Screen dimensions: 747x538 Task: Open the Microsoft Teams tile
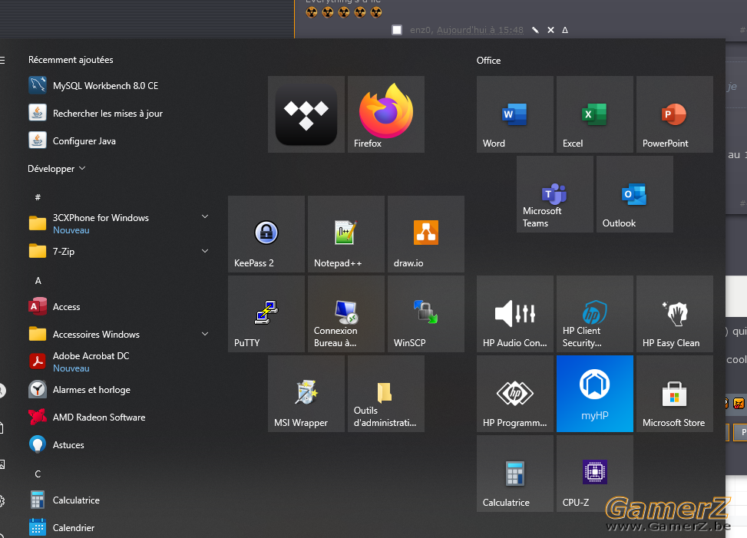(555, 194)
